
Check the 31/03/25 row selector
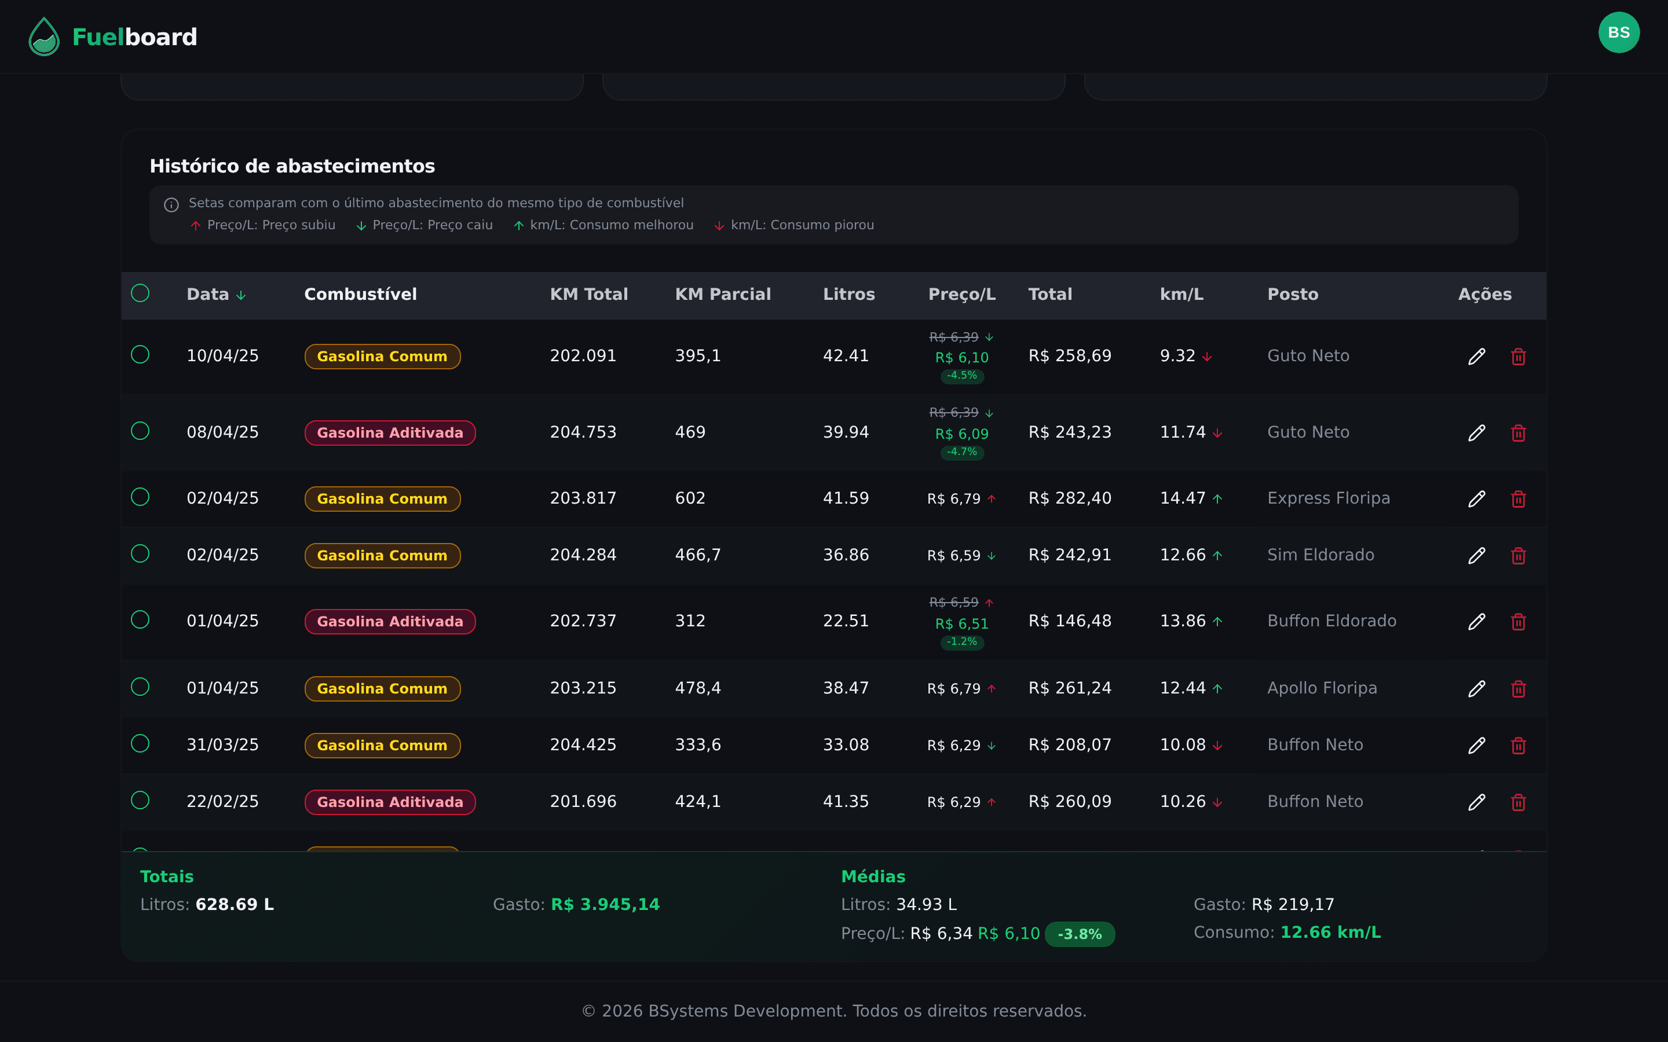coord(140,743)
